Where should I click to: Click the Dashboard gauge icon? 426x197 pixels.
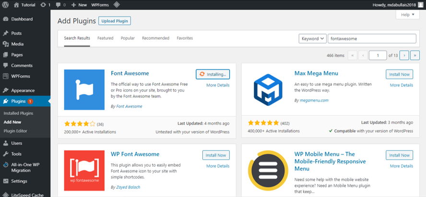pyautogui.click(x=6, y=19)
